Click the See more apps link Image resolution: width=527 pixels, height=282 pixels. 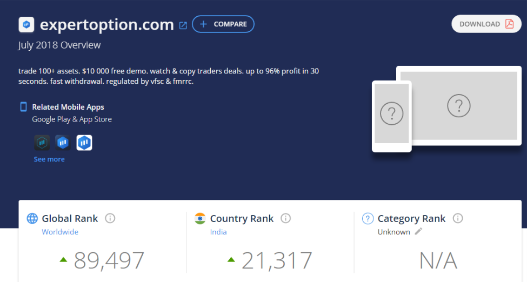[x=49, y=159]
